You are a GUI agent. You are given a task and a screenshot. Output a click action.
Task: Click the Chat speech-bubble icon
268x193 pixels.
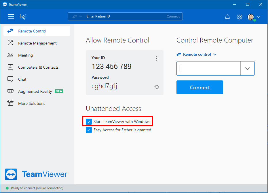10,79
